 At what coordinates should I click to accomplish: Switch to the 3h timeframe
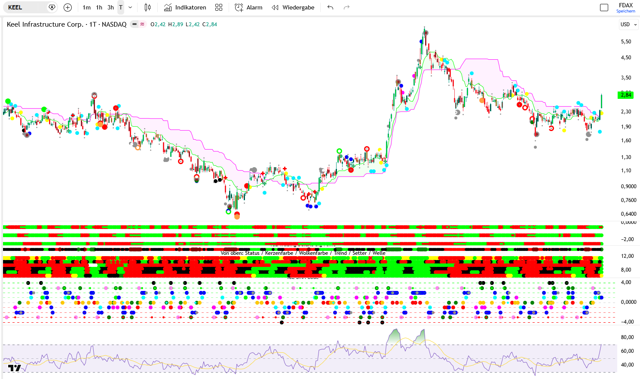(110, 7)
